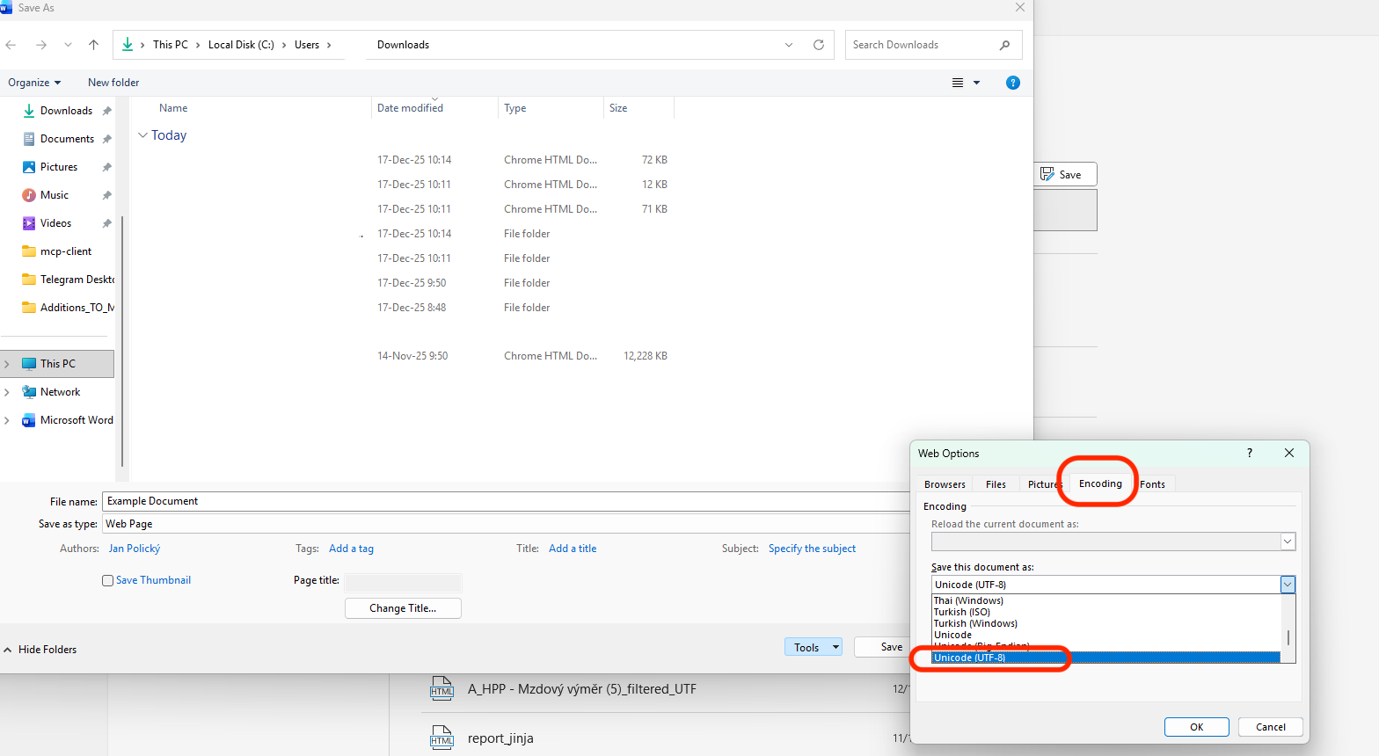Click the help question mark in Web Options
Screen dimensions: 1379x756
pyautogui.click(x=1249, y=453)
